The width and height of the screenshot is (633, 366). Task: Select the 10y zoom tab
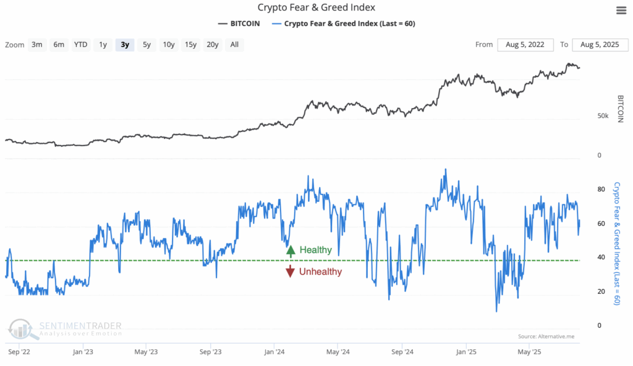168,44
